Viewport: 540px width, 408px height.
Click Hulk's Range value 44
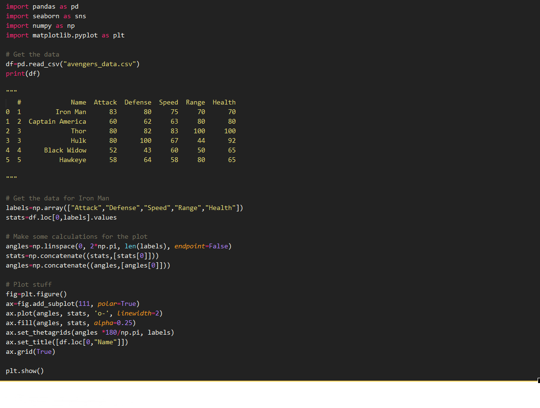201,140
